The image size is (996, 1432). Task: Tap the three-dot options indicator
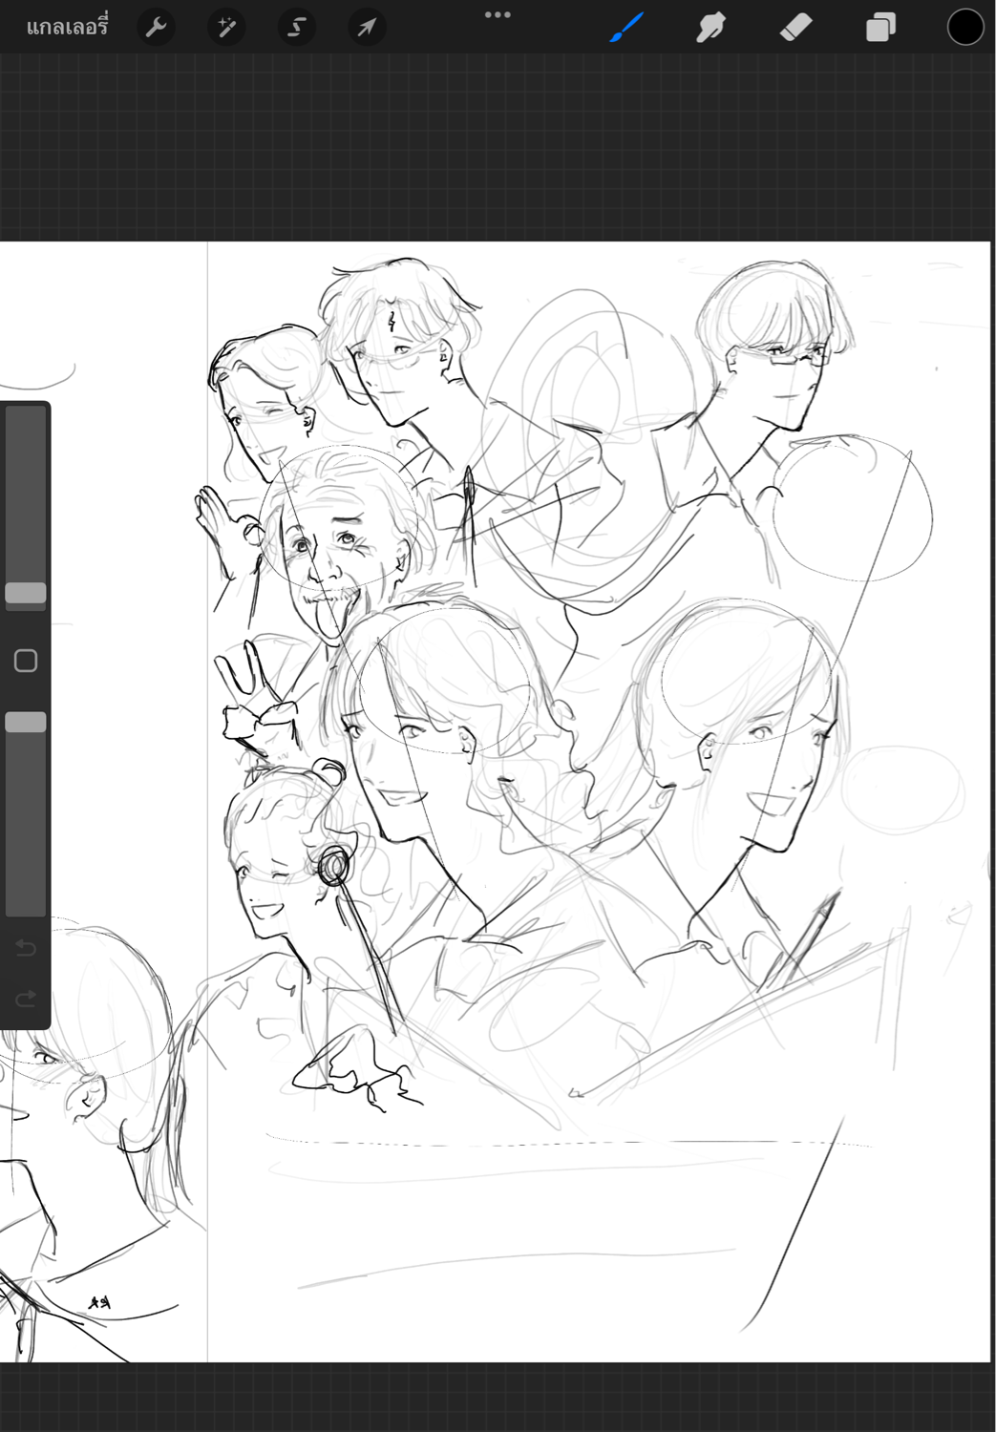[x=498, y=15]
